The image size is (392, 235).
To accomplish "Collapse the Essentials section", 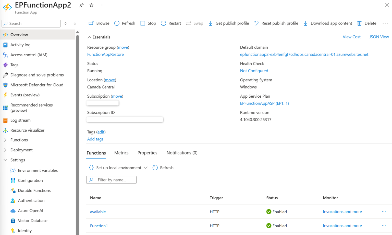I will coord(89,37).
